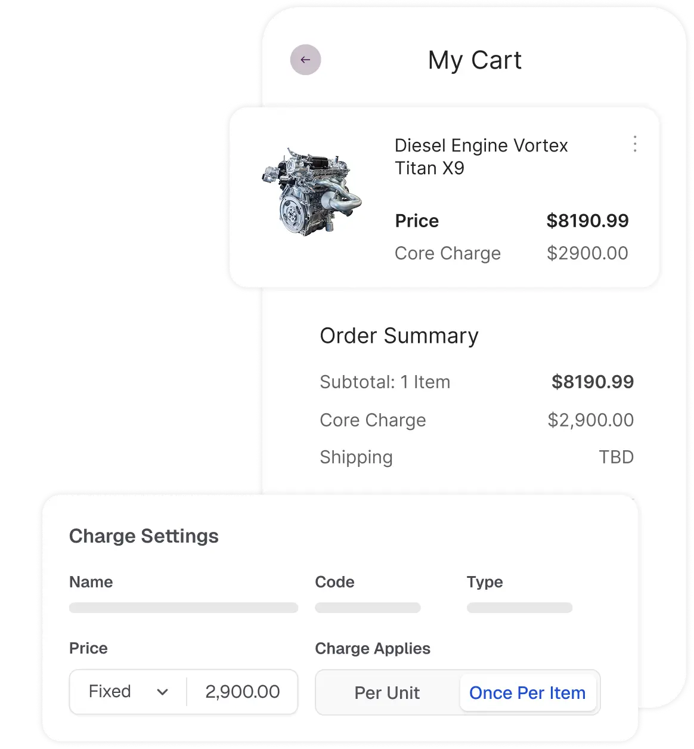Click the 'Shipping TBD' value
The image size is (694, 749).
(x=616, y=457)
